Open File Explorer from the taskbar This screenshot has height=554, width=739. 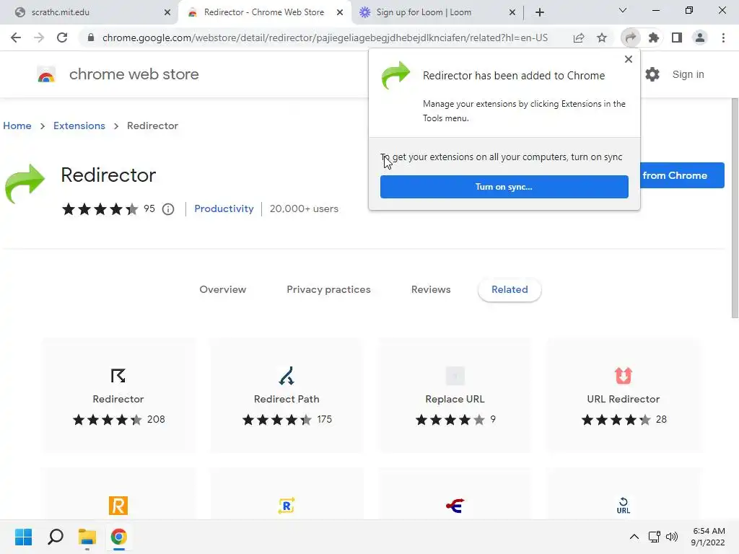(x=87, y=537)
